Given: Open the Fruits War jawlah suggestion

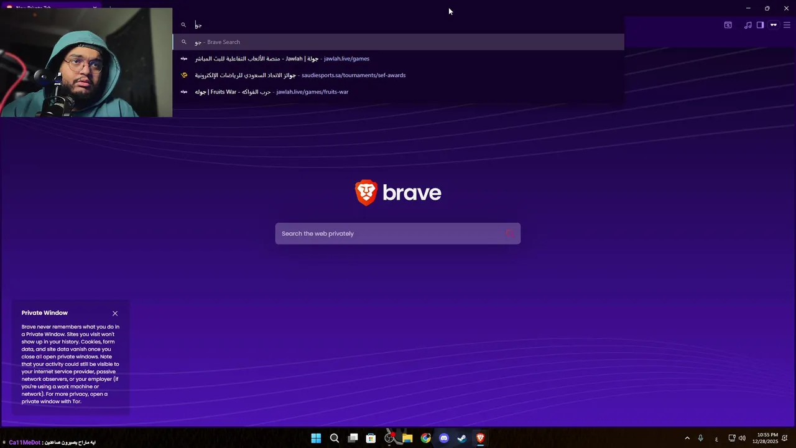Looking at the screenshot, I should tap(398, 91).
